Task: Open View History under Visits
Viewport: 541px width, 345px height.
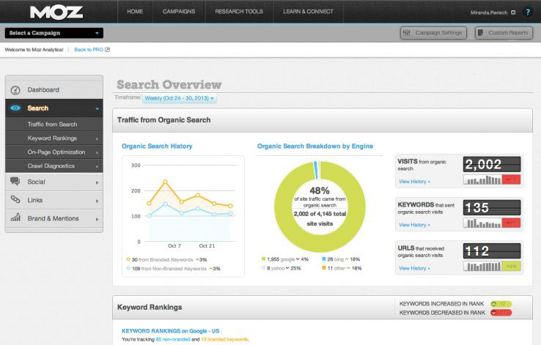Action: (414, 182)
